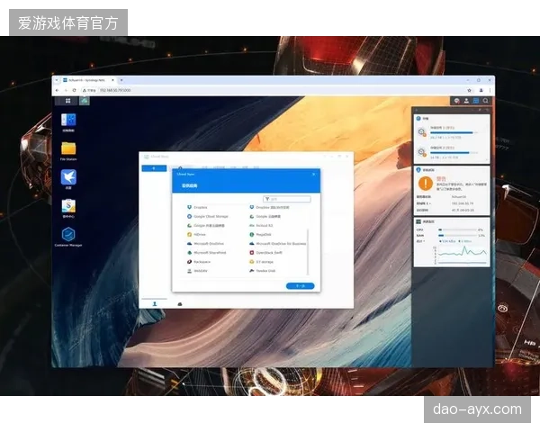Select MegaDisk cloud provider
Image resolution: width=540 pixels, height=432 pixels.
point(260,234)
